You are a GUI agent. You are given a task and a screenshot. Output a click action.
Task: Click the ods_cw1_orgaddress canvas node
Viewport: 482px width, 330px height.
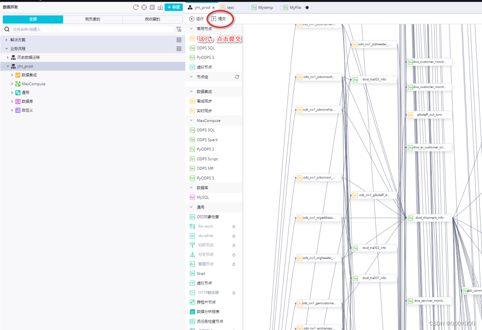pyautogui.click(x=319, y=218)
